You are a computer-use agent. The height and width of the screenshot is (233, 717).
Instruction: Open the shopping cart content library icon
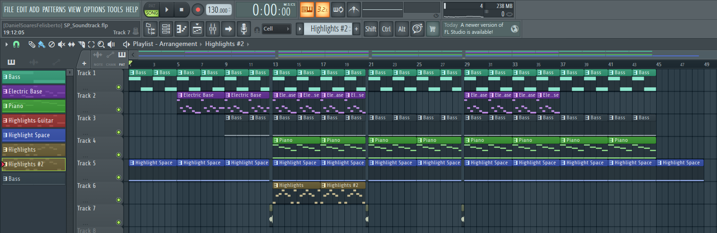tap(432, 29)
